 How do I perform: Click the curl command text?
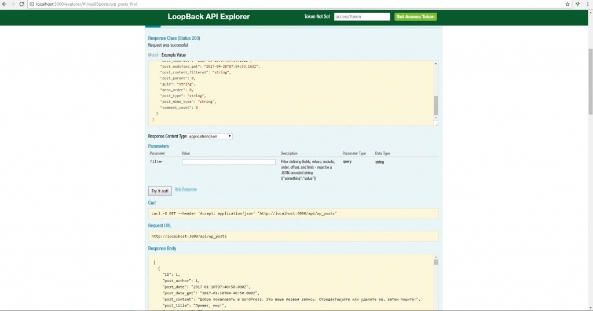coord(244,213)
